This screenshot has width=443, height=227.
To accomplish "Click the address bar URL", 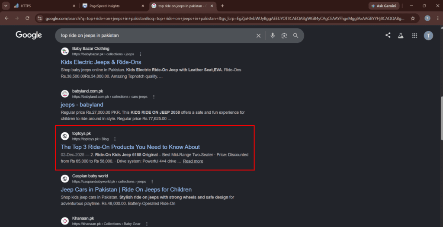I will [x=225, y=18].
